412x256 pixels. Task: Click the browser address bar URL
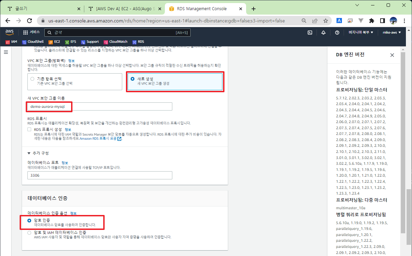coord(167,21)
